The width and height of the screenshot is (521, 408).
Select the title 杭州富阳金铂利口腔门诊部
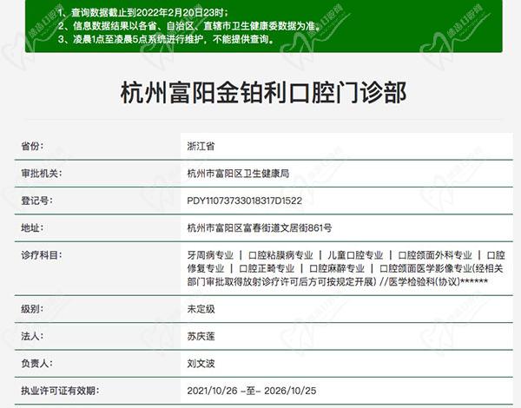click(x=263, y=92)
